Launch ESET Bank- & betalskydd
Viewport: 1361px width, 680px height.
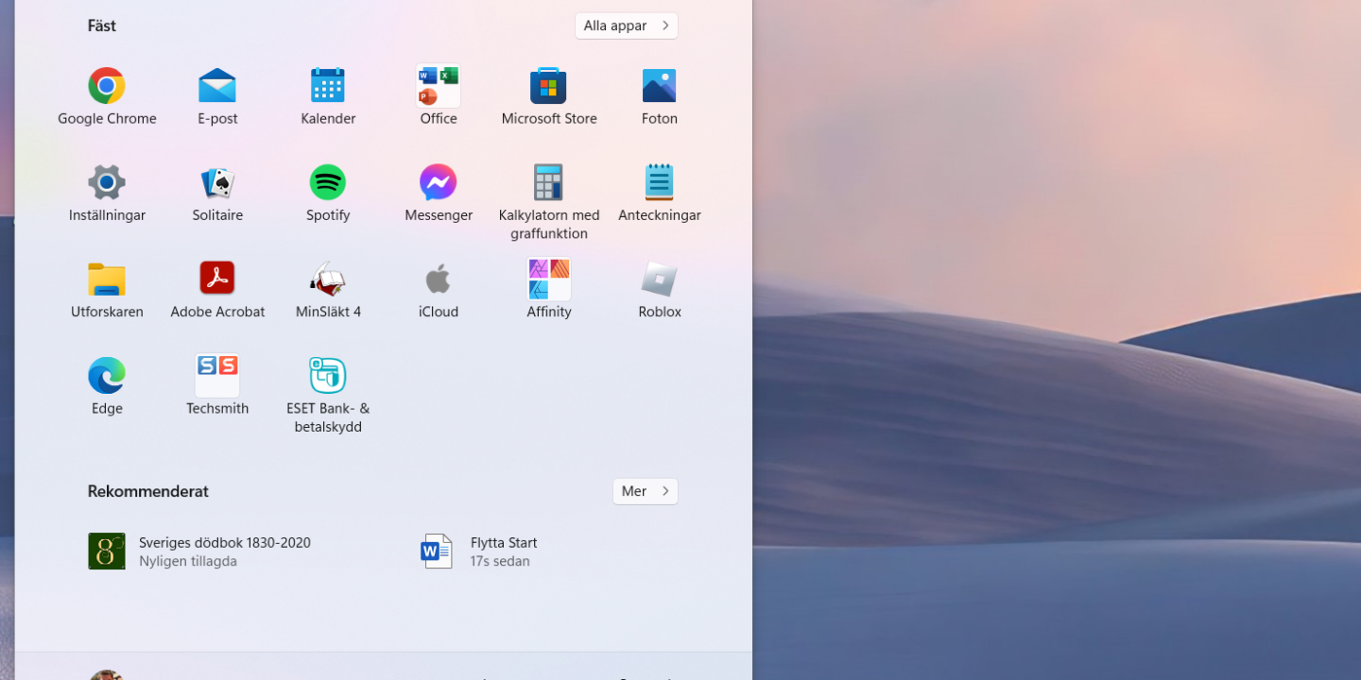point(328,395)
